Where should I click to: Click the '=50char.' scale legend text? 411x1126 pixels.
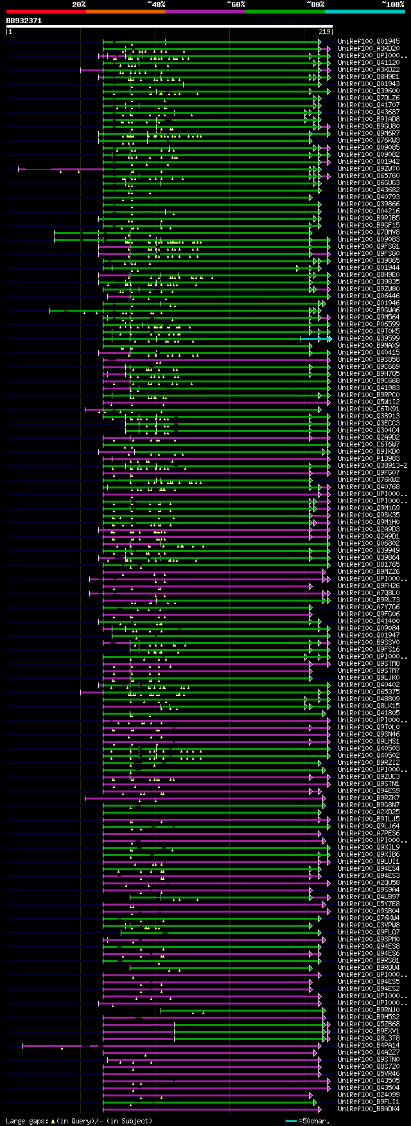[313, 1121]
